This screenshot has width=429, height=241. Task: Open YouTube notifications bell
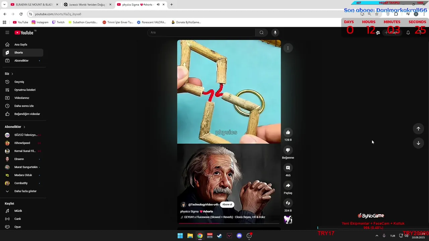pos(408,32)
